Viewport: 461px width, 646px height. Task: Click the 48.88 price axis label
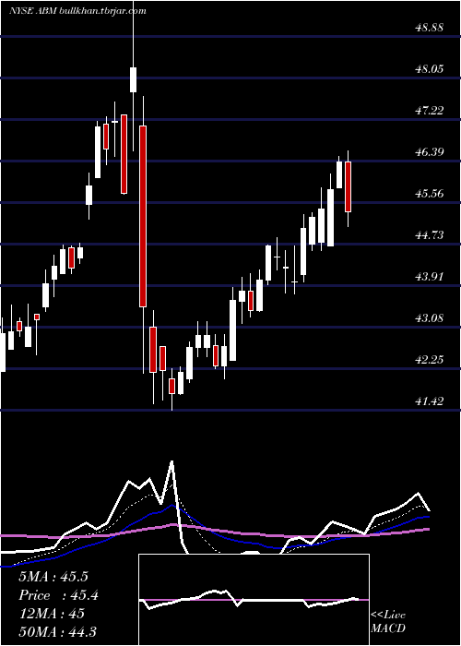[430, 28]
